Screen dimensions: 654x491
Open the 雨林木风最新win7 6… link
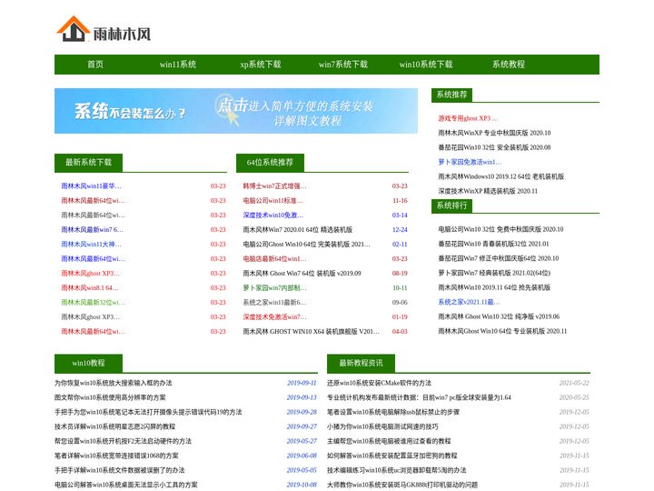point(92,230)
